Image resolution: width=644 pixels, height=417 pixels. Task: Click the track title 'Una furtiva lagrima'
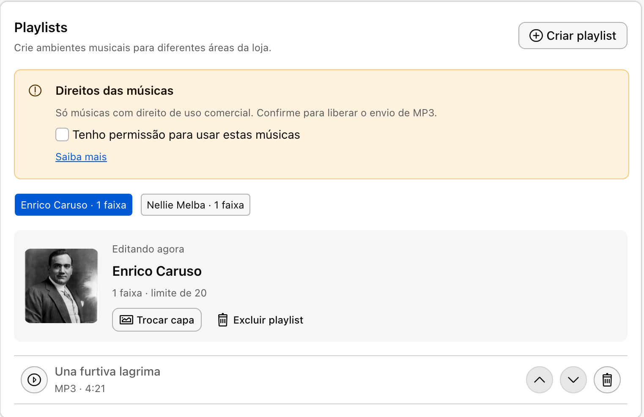pyautogui.click(x=108, y=371)
